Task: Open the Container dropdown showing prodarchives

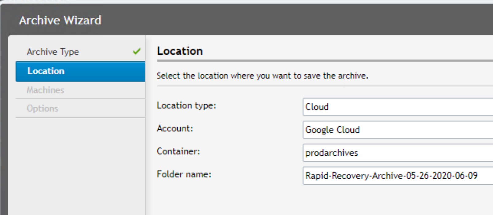Action: click(398, 153)
